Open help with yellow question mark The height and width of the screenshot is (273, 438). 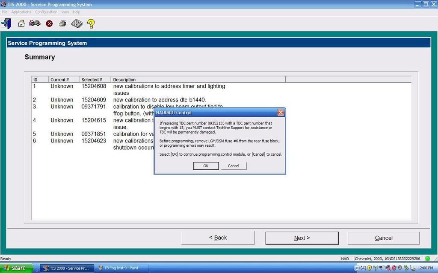pyautogui.click(x=91, y=24)
